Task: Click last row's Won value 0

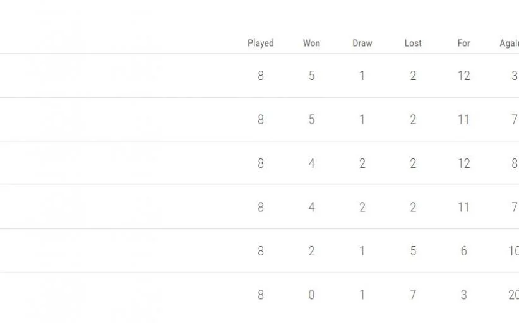Action: coord(311,295)
